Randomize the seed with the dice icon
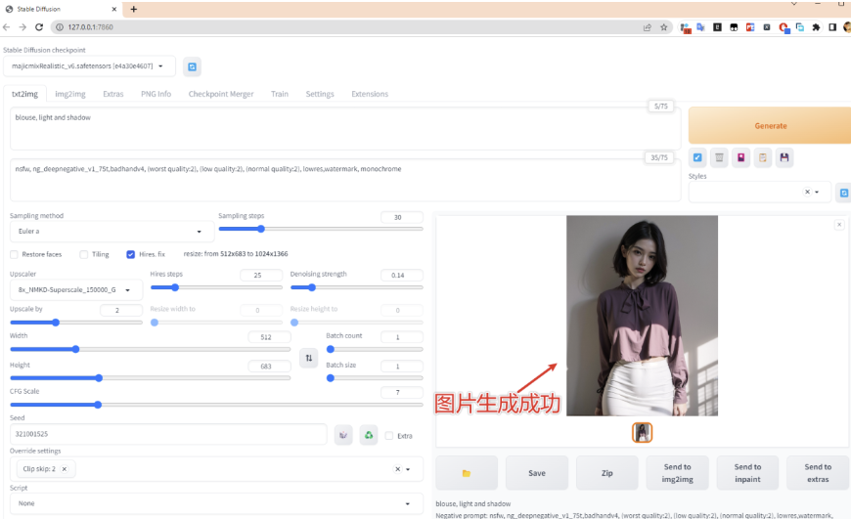Image resolution: width=851 pixels, height=519 pixels. [343, 435]
